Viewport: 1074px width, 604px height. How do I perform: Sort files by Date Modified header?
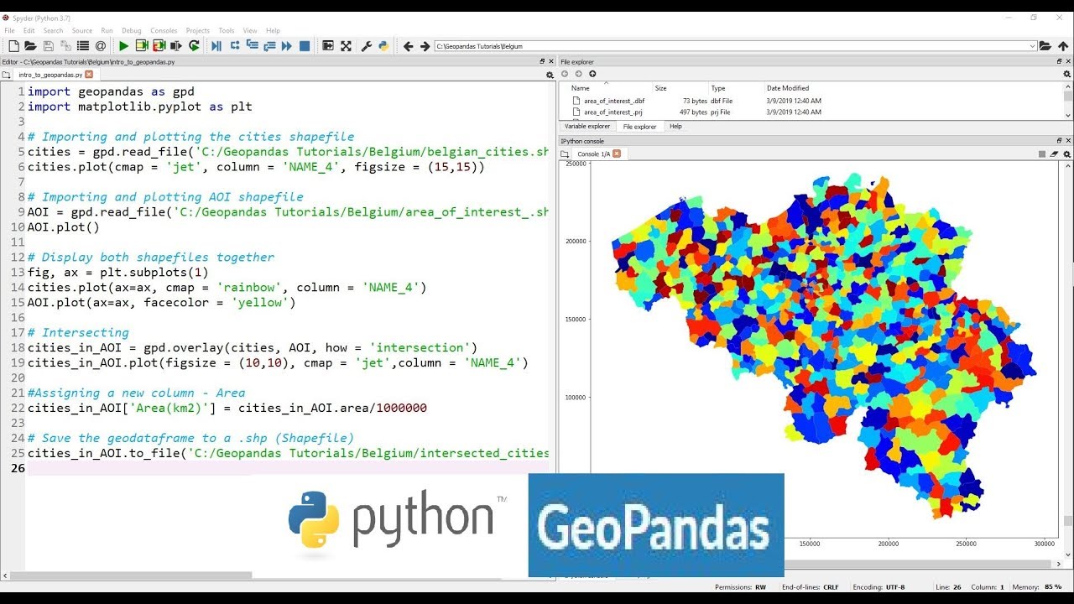tap(788, 88)
